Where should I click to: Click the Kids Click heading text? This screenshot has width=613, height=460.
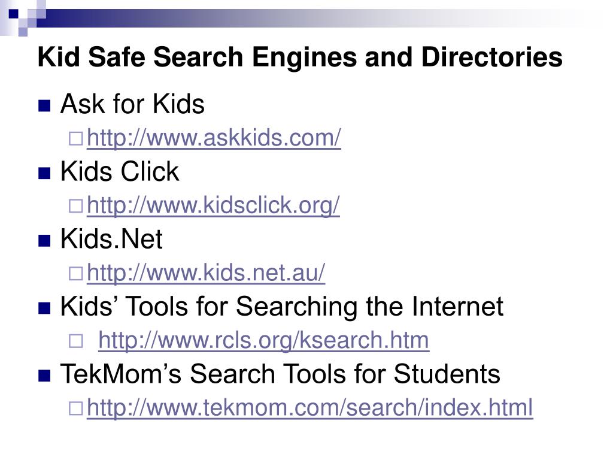click(120, 171)
